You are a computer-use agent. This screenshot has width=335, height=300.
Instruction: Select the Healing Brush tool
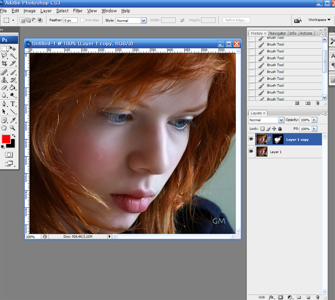4,73
